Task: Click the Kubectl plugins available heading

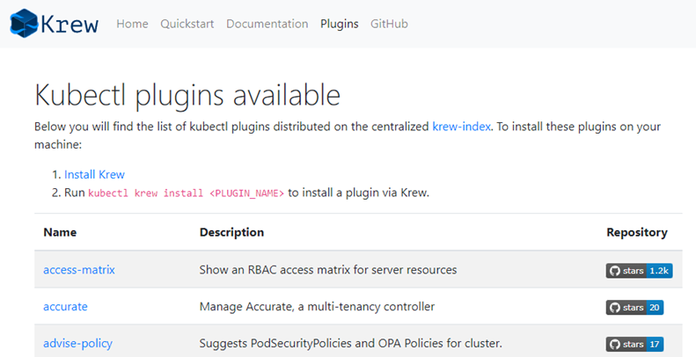Action: click(x=187, y=95)
